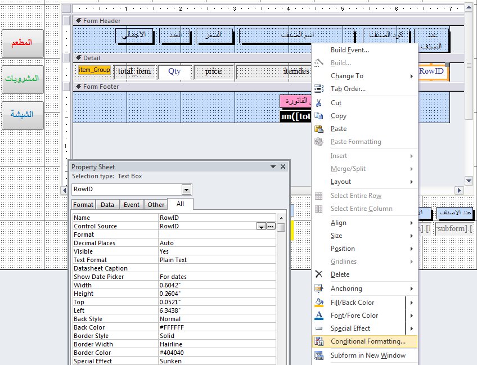Expand the Insert submenu

[x=364, y=156]
